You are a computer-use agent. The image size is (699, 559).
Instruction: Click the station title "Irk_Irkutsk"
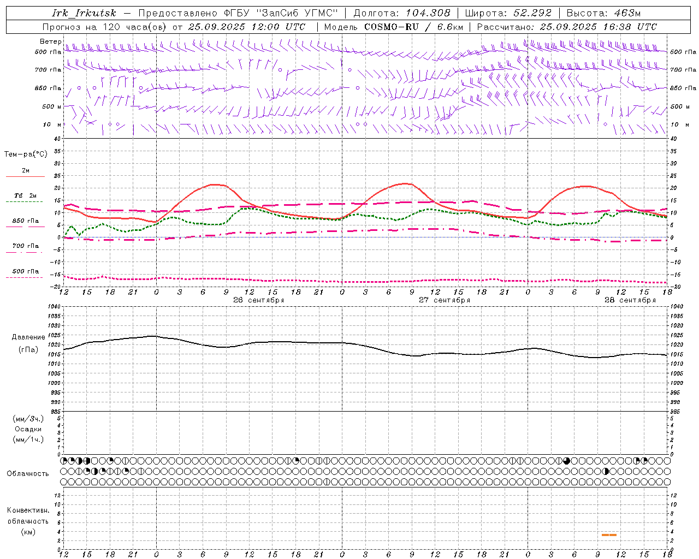(84, 13)
